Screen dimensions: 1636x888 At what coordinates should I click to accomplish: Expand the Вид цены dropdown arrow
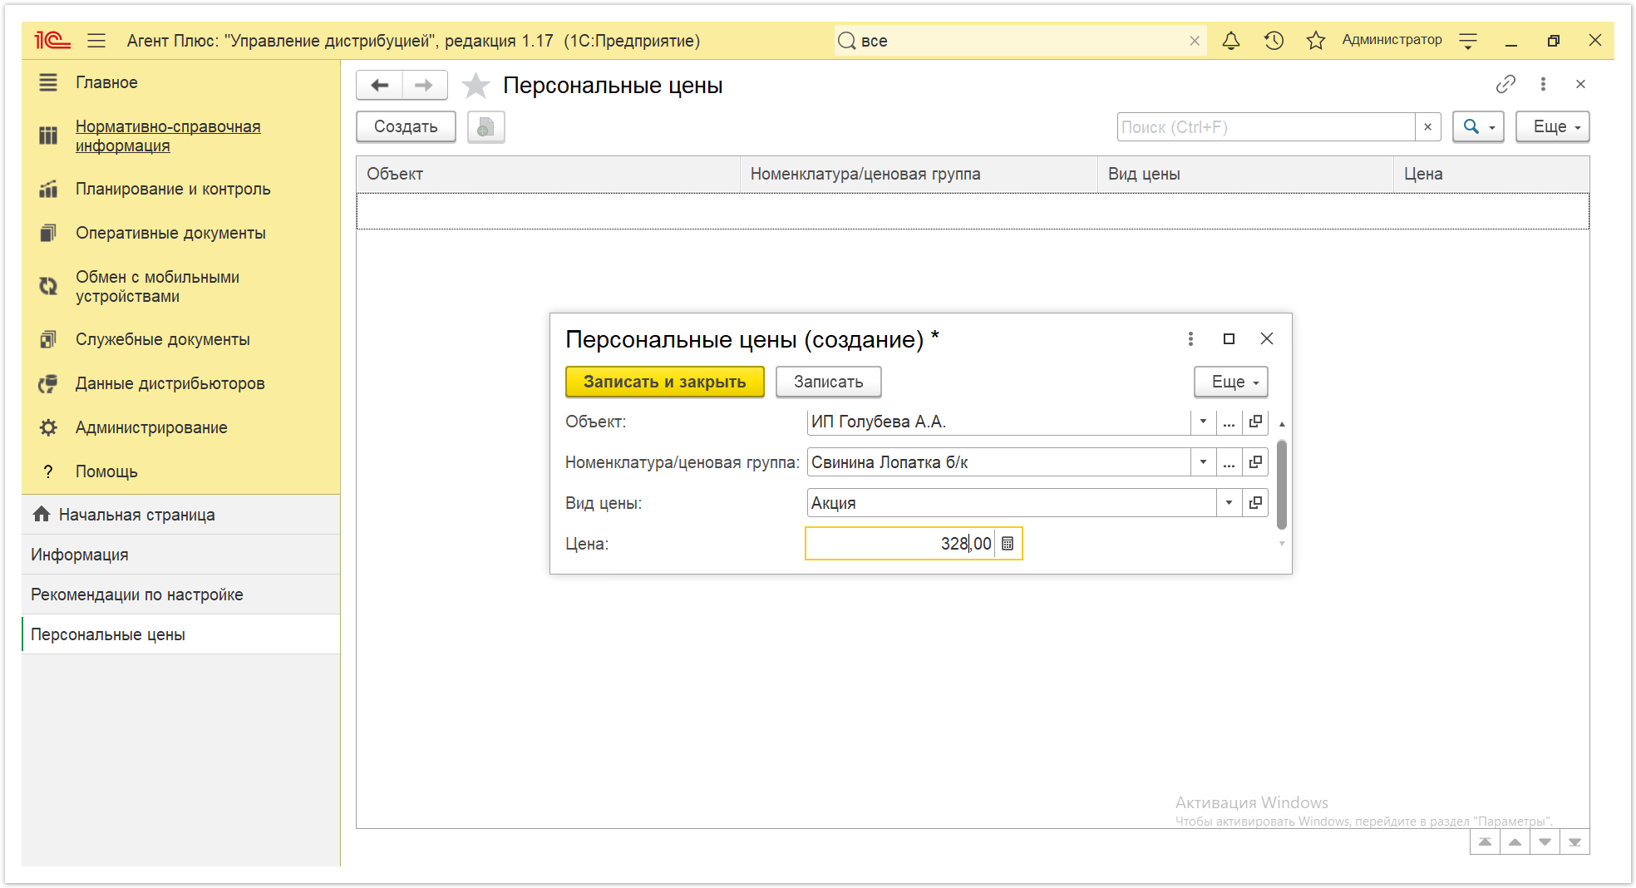tap(1229, 503)
